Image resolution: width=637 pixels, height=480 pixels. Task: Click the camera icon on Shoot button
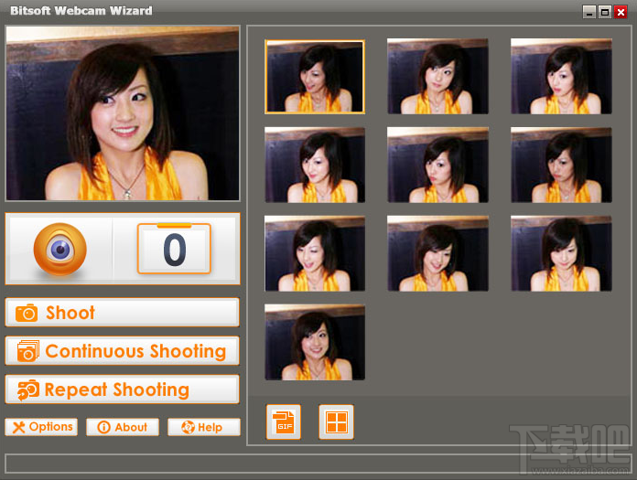click(x=27, y=313)
